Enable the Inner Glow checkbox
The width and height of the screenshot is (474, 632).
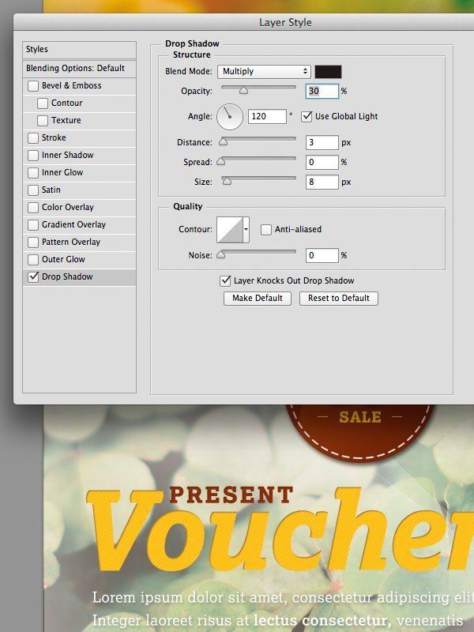(x=33, y=172)
